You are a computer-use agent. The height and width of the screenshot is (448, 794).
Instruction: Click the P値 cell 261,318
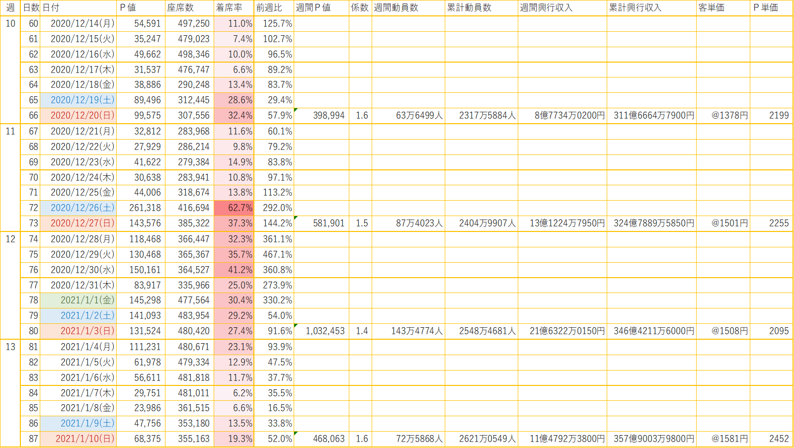pos(141,208)
